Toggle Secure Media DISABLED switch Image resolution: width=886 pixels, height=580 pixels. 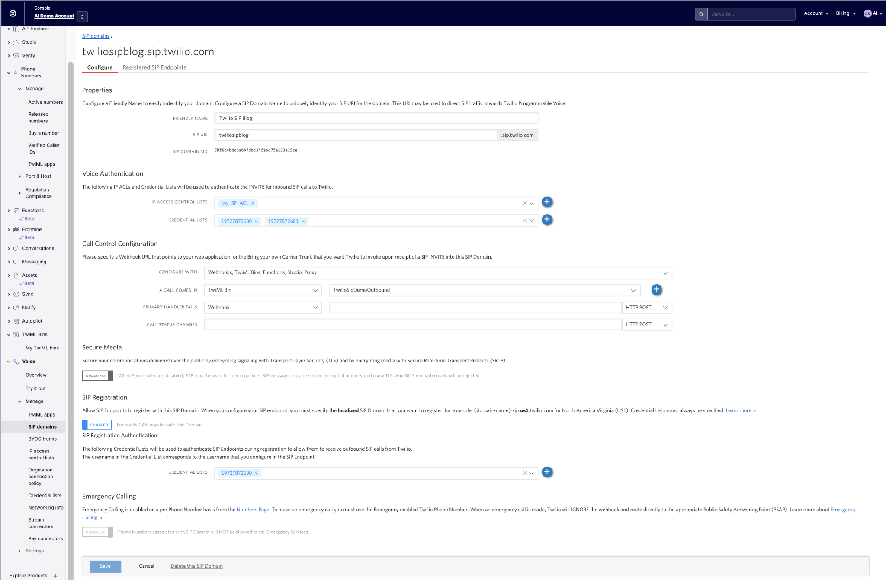pyautogui.click(x=98, y=375)
